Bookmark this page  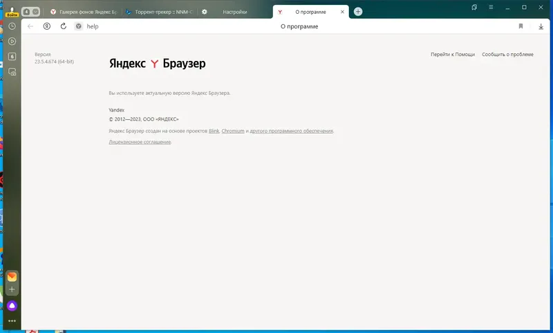point(521,26)
